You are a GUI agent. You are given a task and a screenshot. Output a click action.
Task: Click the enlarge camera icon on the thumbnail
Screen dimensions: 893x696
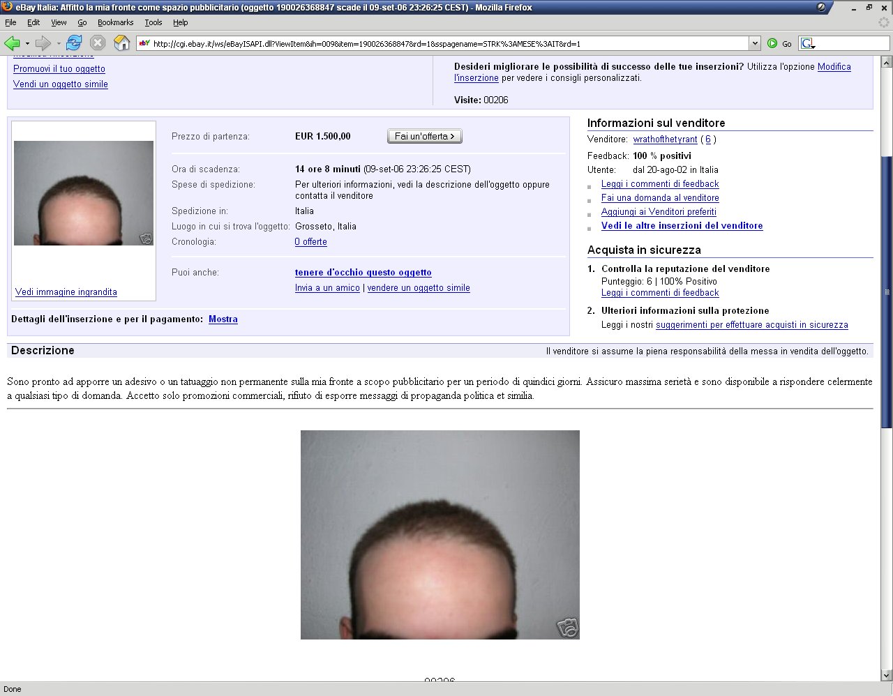pos(146,238)
